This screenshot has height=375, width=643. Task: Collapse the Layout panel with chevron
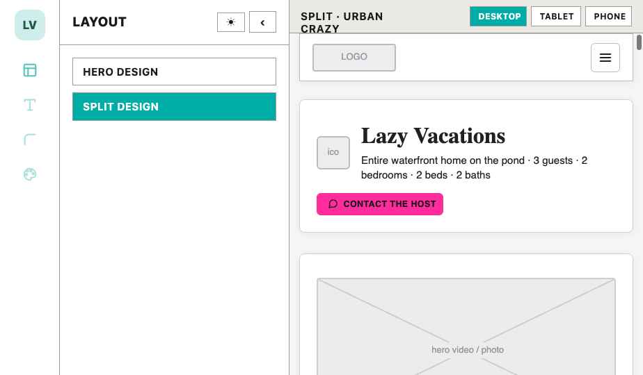[x=262, y=22]
